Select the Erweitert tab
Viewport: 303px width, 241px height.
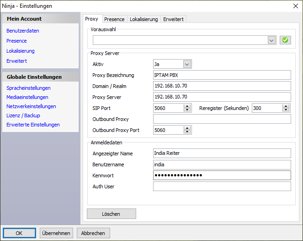point(174,19)
